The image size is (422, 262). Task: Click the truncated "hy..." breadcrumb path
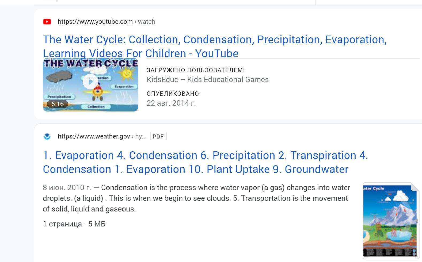(x=141, y=136)
